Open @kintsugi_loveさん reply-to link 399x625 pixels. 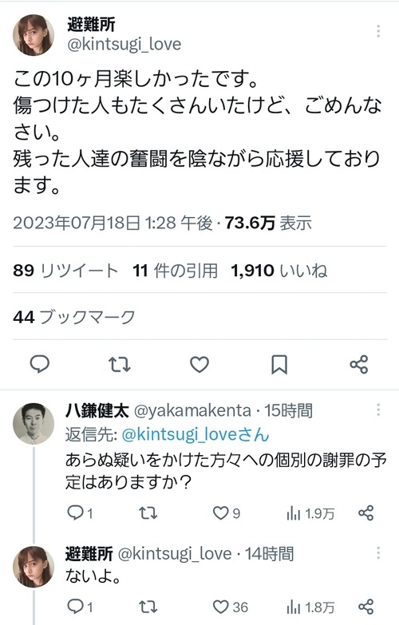pyautogui.click(x=195, y=435)
